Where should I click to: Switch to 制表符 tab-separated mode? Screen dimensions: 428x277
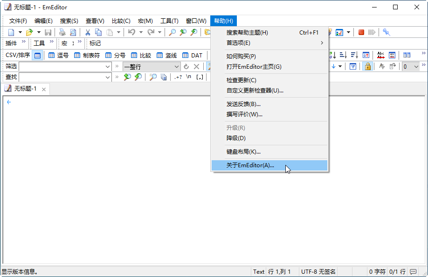[x=87, y=55]
